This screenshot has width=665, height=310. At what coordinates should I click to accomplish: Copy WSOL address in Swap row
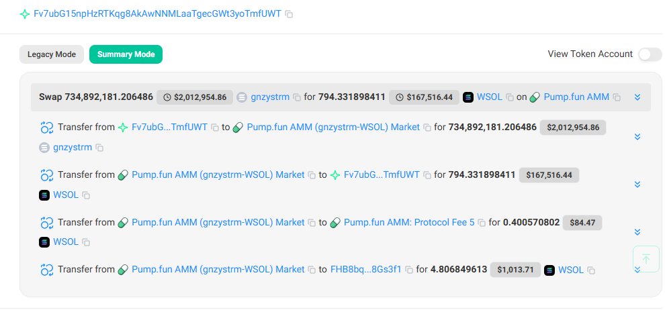point(510,97)
